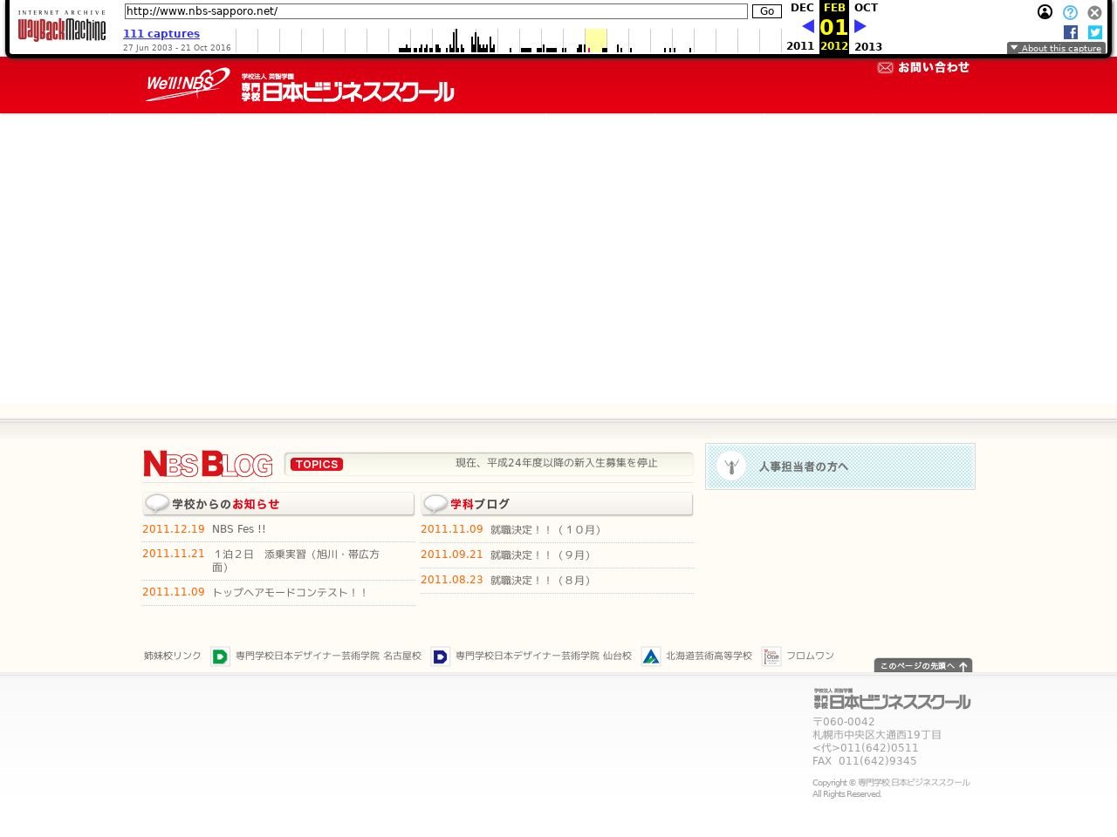This screenshot has width=1117, height=837.
Task: Share capture on Twitter
Action: point(1095,32)
